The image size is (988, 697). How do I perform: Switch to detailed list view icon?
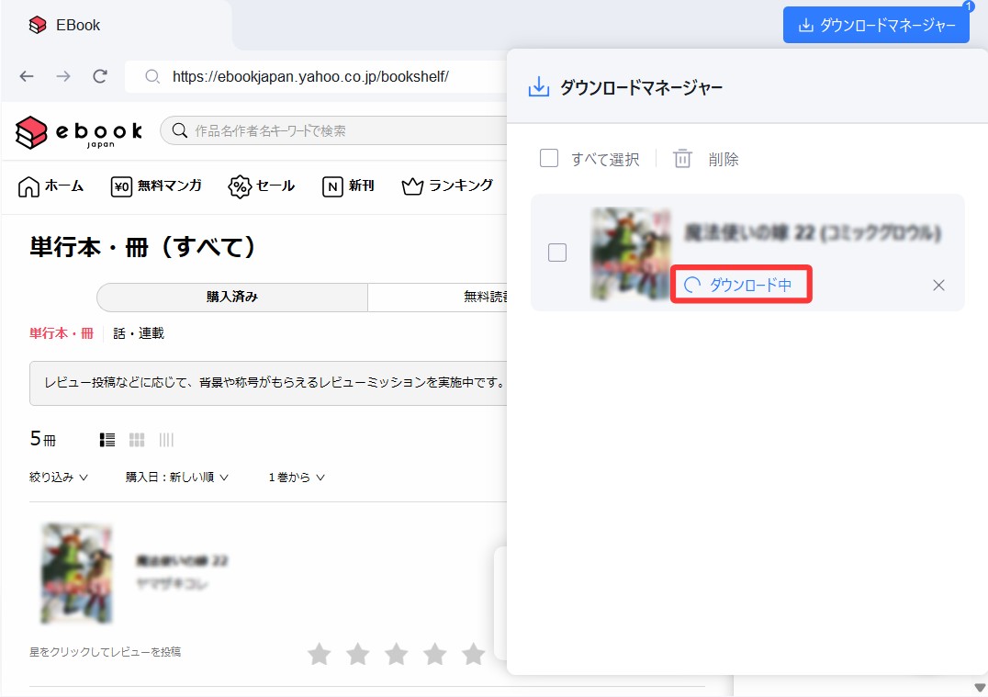[x=107, y=440]
